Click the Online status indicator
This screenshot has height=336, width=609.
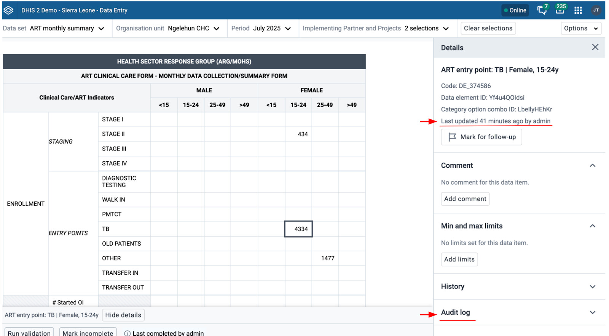pos(515,10)
